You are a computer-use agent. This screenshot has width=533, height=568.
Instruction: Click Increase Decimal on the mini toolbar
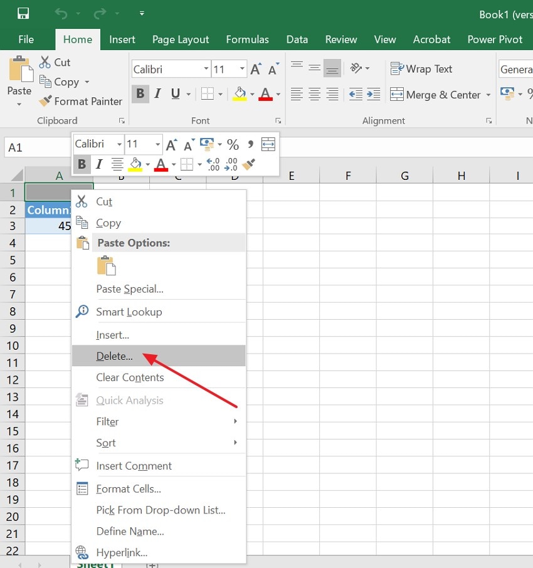(x=213, y=164)
